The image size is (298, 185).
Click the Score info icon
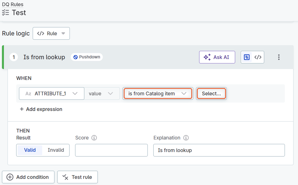pos(94,138)
